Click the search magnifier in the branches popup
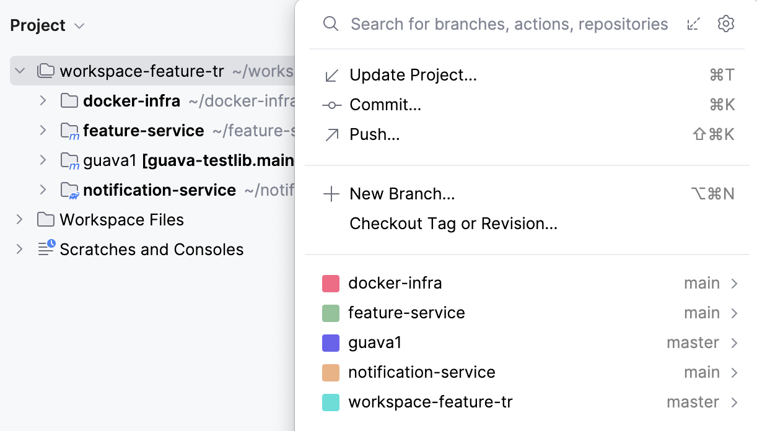This screenshot has width=757, height=431. point(330,24)
